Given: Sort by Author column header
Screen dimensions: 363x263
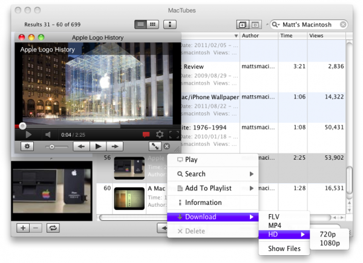Looking at the screenshot, I should pos(259,36).
